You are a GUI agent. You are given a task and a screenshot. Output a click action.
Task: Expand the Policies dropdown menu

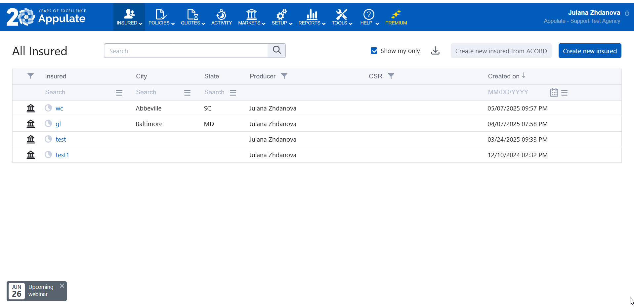pos(161,17)
